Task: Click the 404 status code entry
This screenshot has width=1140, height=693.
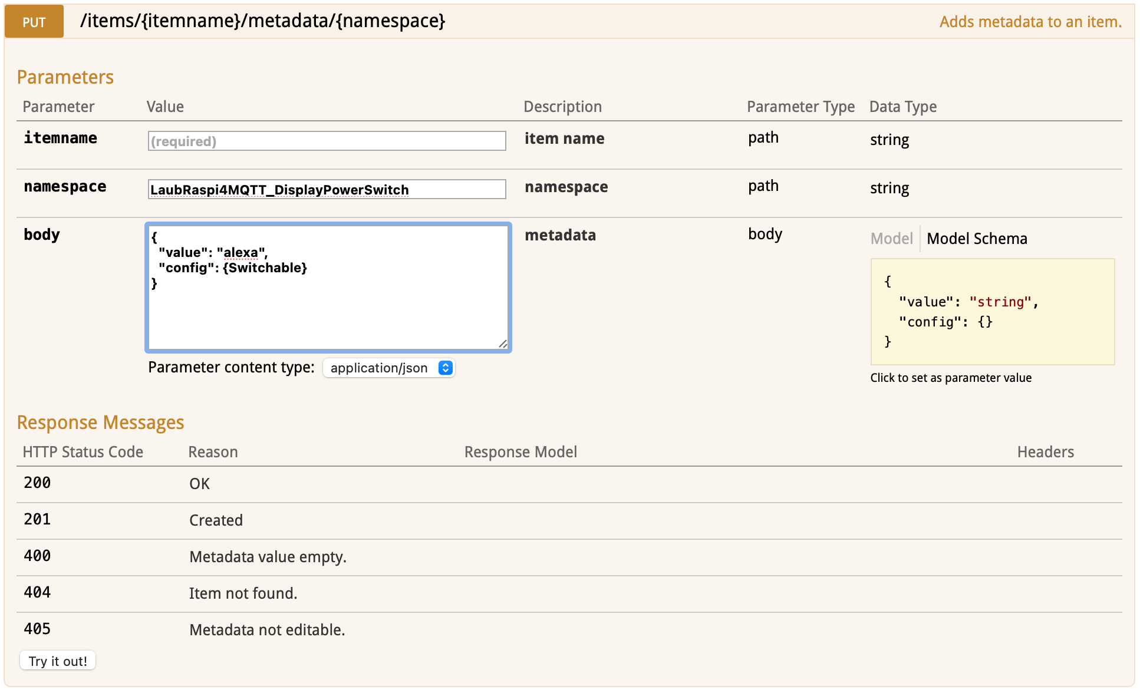Action: [37, 593]
